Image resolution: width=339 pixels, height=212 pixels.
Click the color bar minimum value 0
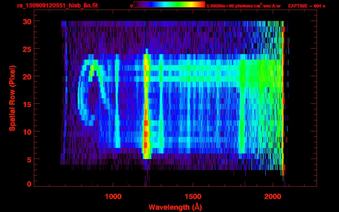click(x=132, y=6)
